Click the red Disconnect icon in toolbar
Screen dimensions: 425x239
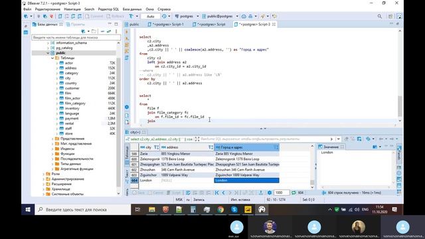[x=51, y=16]
